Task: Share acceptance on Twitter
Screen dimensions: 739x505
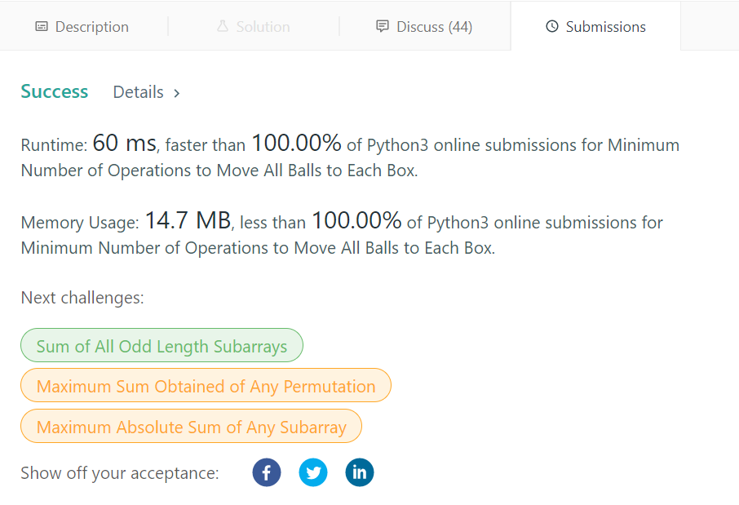Action: (313, 472)
